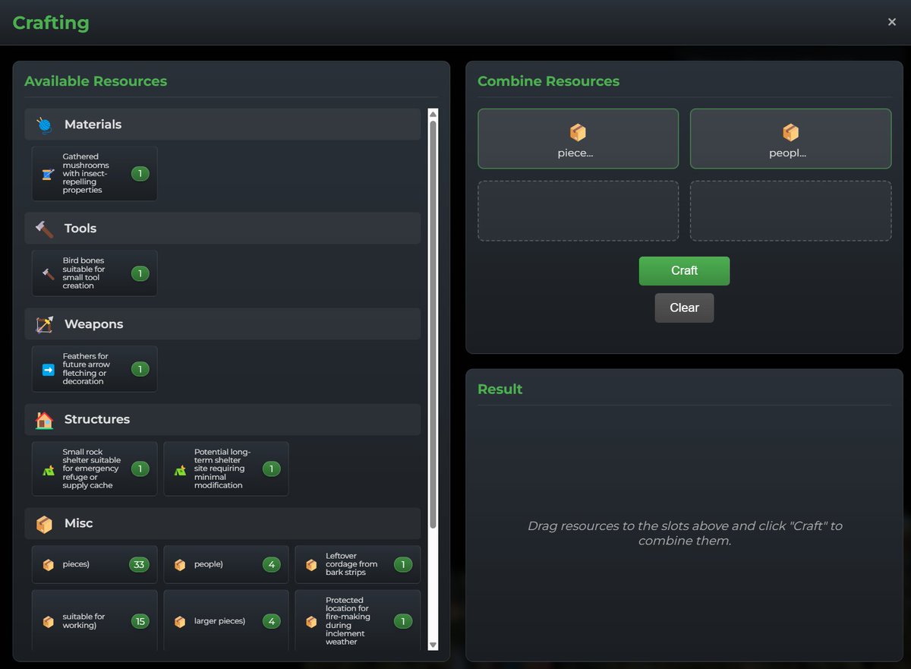911x669 pixels.
Task: Click the hammer icon beside Tools
Action: [x=43, y=228]
